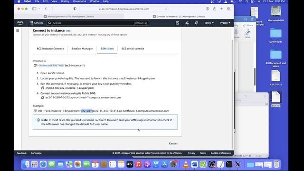Click Safari privacy shield icon
The height and width of the screenshot is (171, 304).
(x=75, y=9)
